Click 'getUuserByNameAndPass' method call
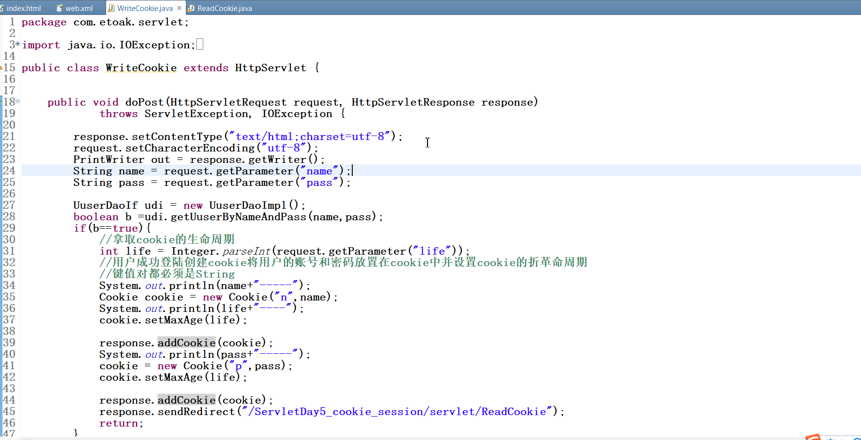Screen dimensions: 861x440 click(238, 217)
